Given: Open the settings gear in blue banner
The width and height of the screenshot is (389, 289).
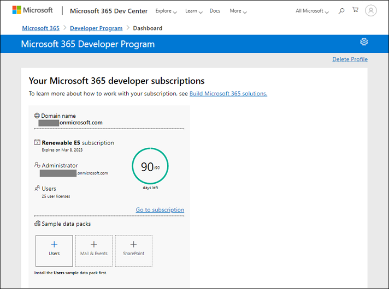Looking at the screenshot, I should (x=364, y=42).
